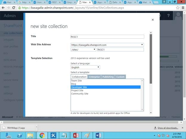Viewport: 186px width, 139px height.
Task: Click the site URL name field RKSC1
Action: [120, 50]
